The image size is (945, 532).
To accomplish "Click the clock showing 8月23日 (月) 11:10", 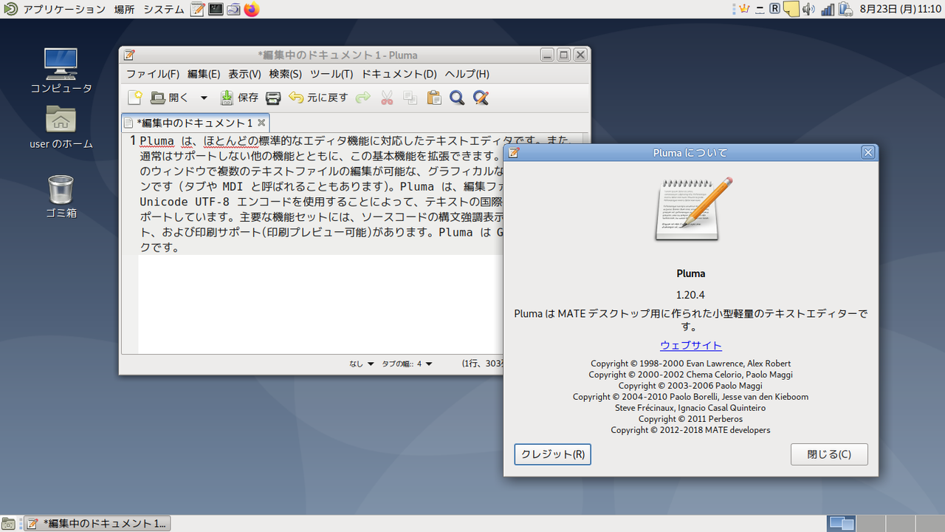I will click(x=901, y=10).
